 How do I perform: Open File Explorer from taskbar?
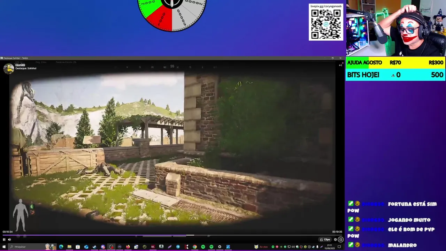(x=69, y=247)
